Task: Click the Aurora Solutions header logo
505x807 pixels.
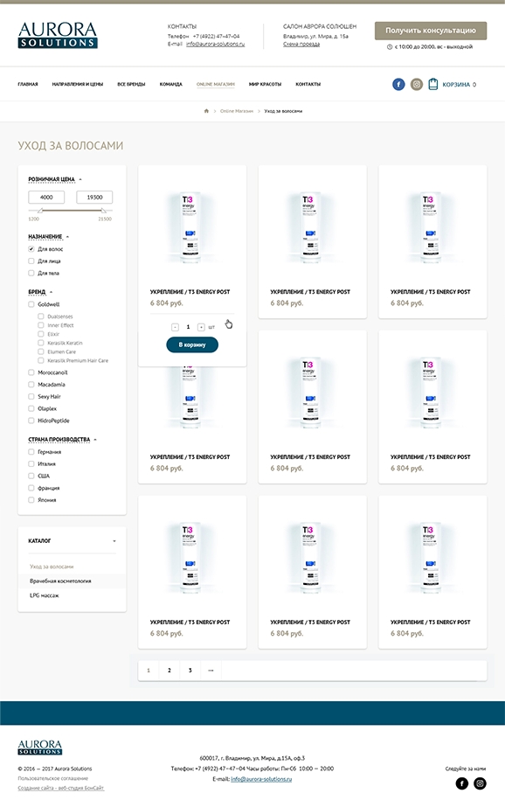Action: (58, 35)
